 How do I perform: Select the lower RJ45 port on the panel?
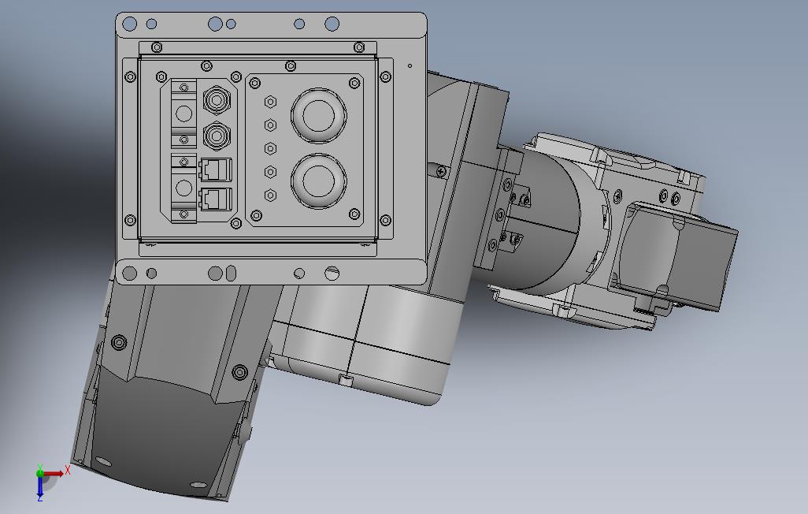point(215,199)
